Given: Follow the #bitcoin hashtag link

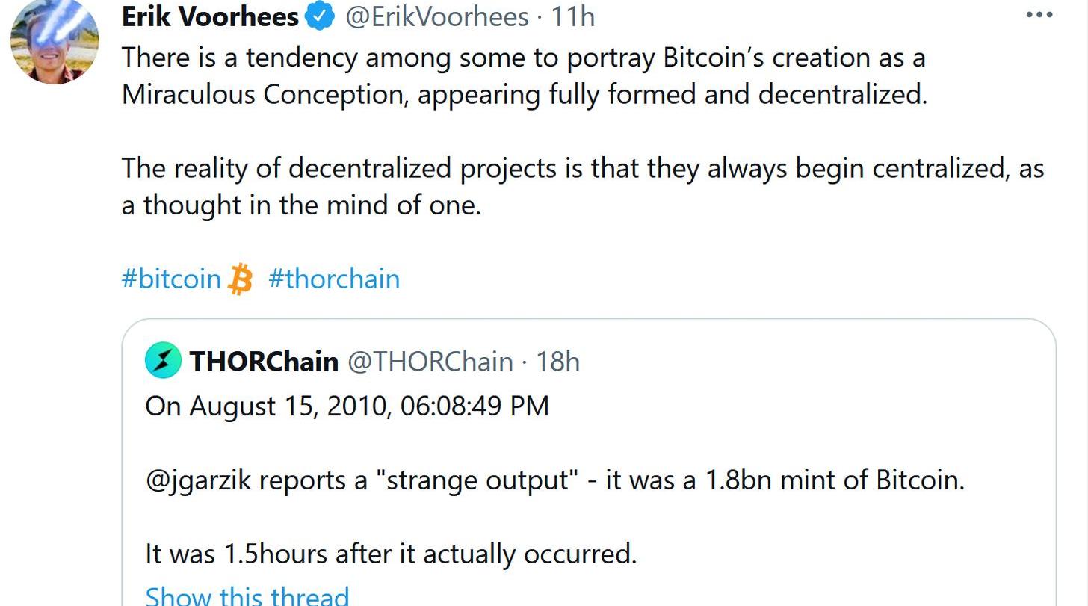Looking at the screenshot, I should point(171,279).
